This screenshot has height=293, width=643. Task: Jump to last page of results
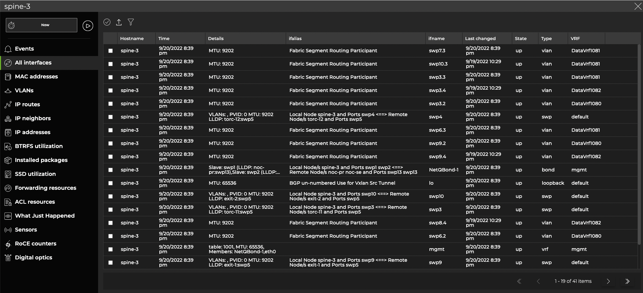(x=627, y=281)
